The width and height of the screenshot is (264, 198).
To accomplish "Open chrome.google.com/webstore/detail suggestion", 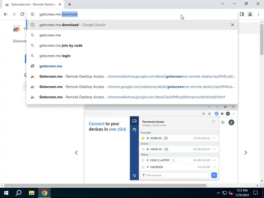I will coord(132,87).
